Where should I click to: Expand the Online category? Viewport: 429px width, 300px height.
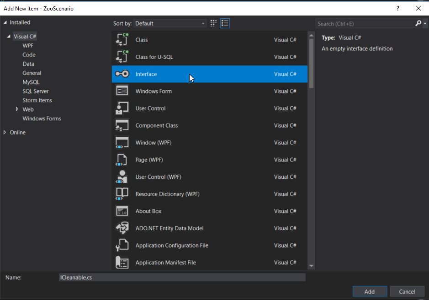pos(5,132)
